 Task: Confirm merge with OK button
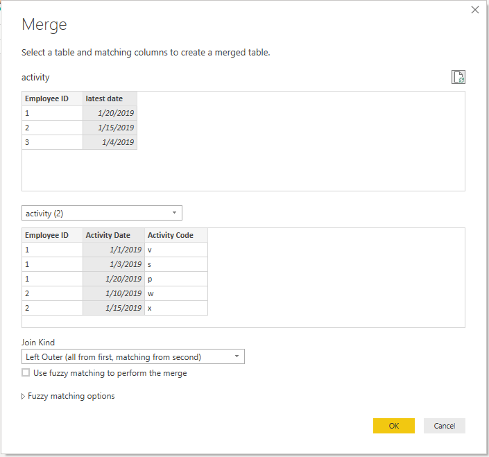tap(393, 426)
